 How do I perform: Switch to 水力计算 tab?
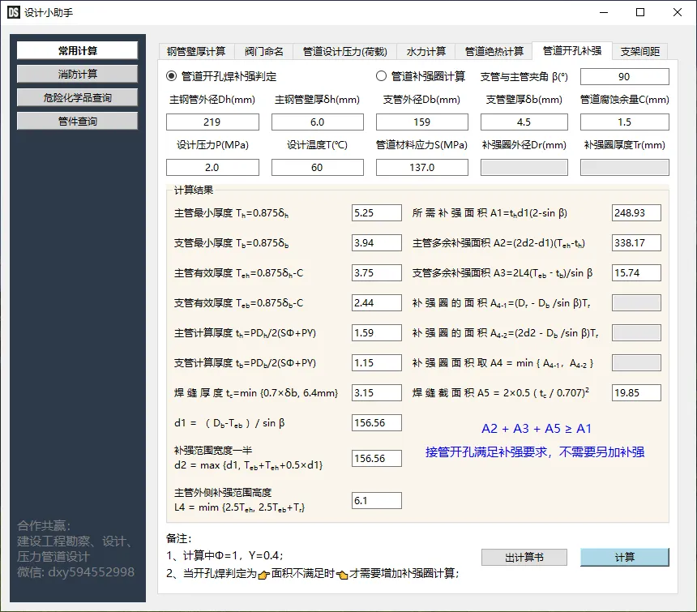pyautogui.click(x=425, y=52)
